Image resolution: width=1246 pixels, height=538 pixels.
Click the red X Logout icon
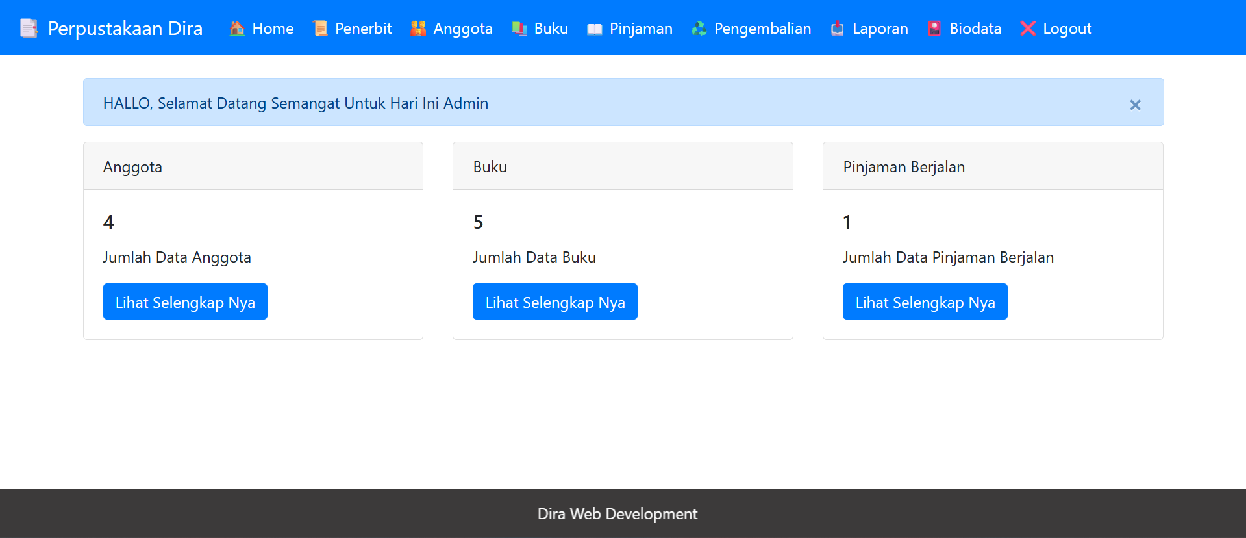coord(1028,29)
